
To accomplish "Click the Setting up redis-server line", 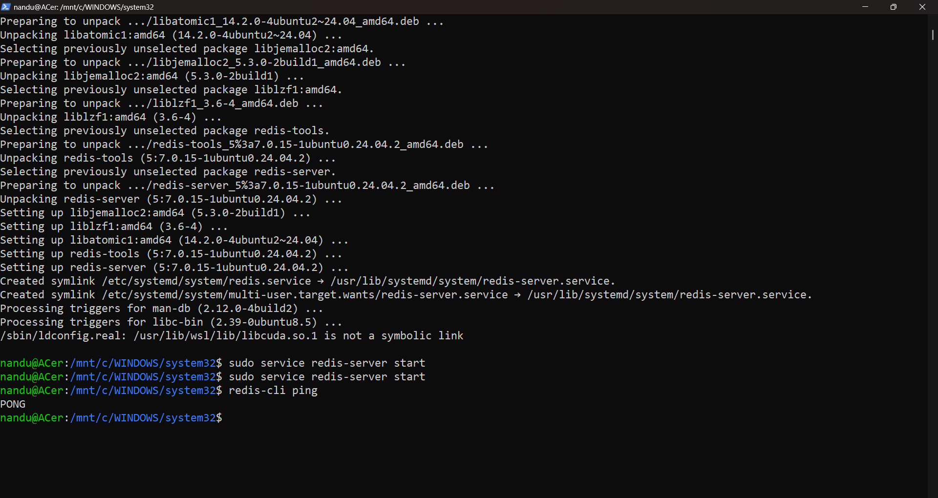I will click(174, 268).
